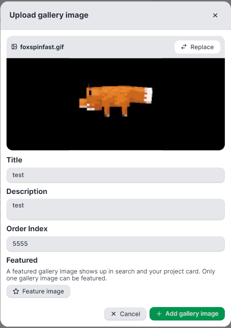
Task: Click the image icon beside foxspinfast.gif
Action: [x=15, y=46]
